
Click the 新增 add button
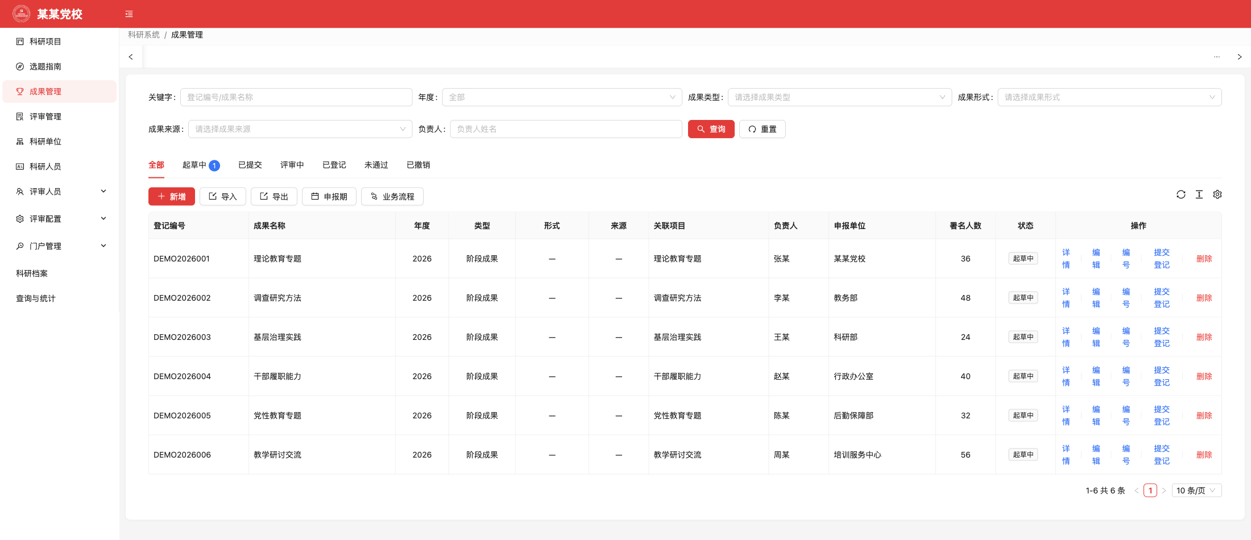pyautogui.click(x=171, y=197)
